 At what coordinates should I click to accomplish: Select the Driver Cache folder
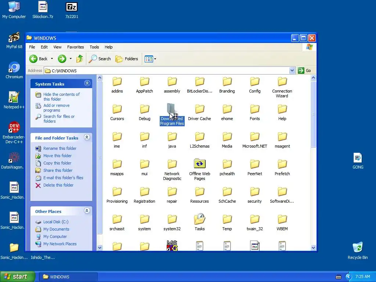[x=199, y=112]
